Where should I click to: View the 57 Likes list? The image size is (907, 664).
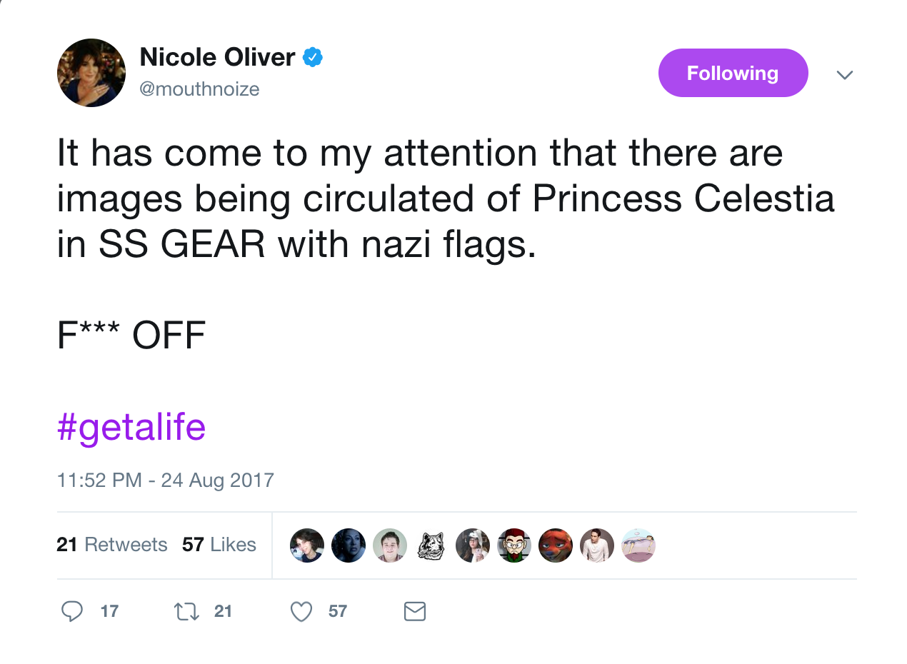tap(219, 545)
